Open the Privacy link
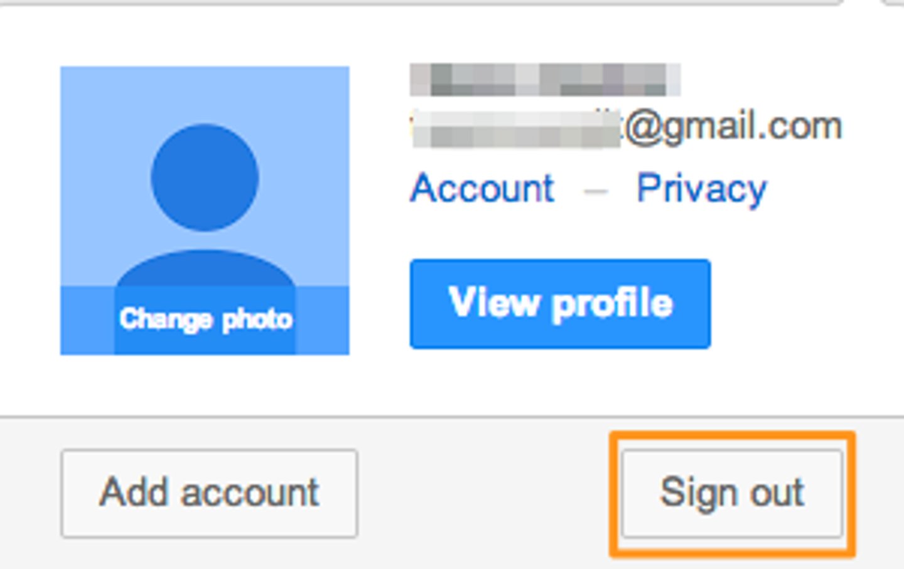The width and height of the screenshot is (904, 569). (x=701, y=188)
